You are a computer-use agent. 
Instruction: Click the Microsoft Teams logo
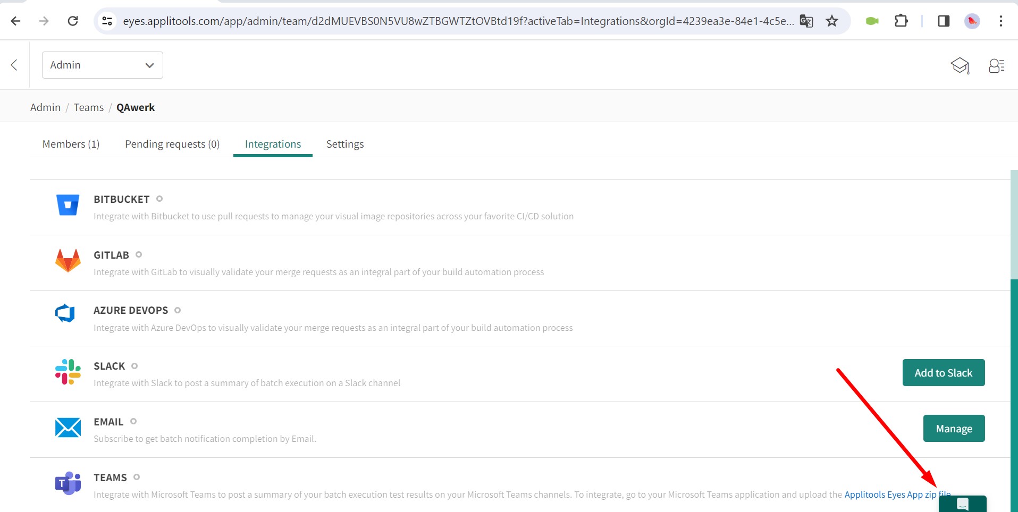(x=68, y=483)
